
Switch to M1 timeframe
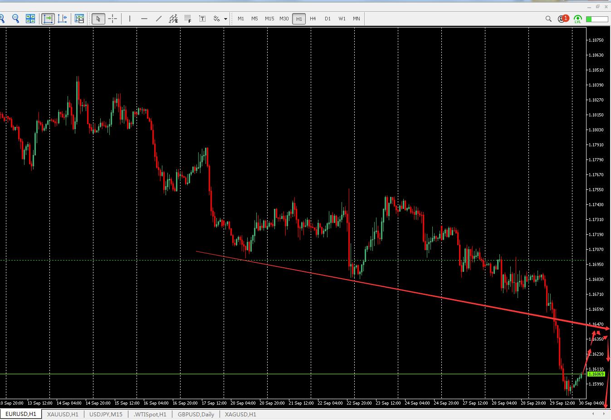click(240, 19)
